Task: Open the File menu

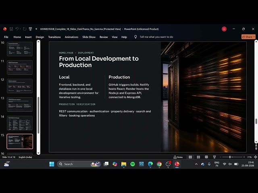Action: click(6, 37)
